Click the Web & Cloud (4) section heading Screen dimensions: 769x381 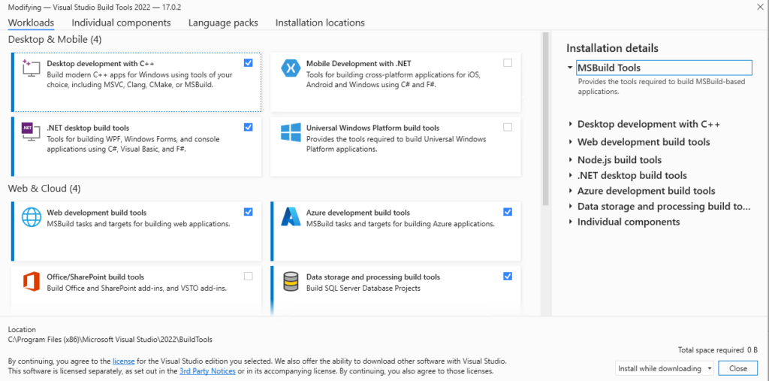(x=44, y=188)
